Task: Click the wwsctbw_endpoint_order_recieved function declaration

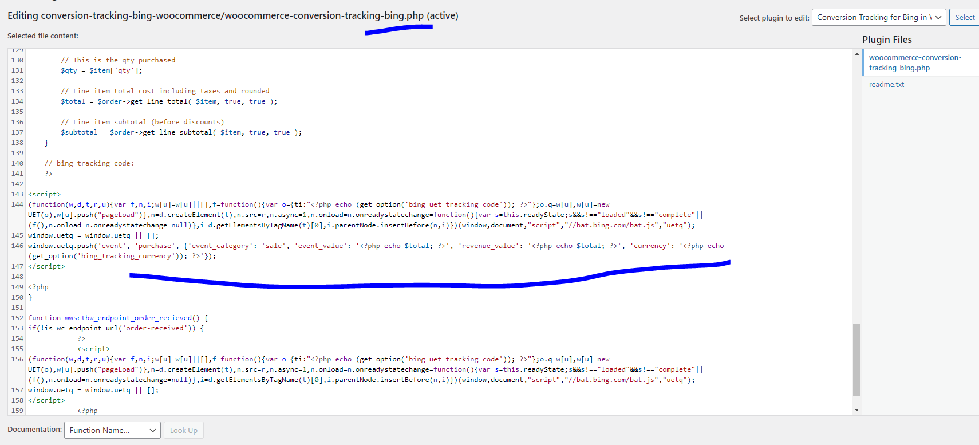Action: [118, 318]
